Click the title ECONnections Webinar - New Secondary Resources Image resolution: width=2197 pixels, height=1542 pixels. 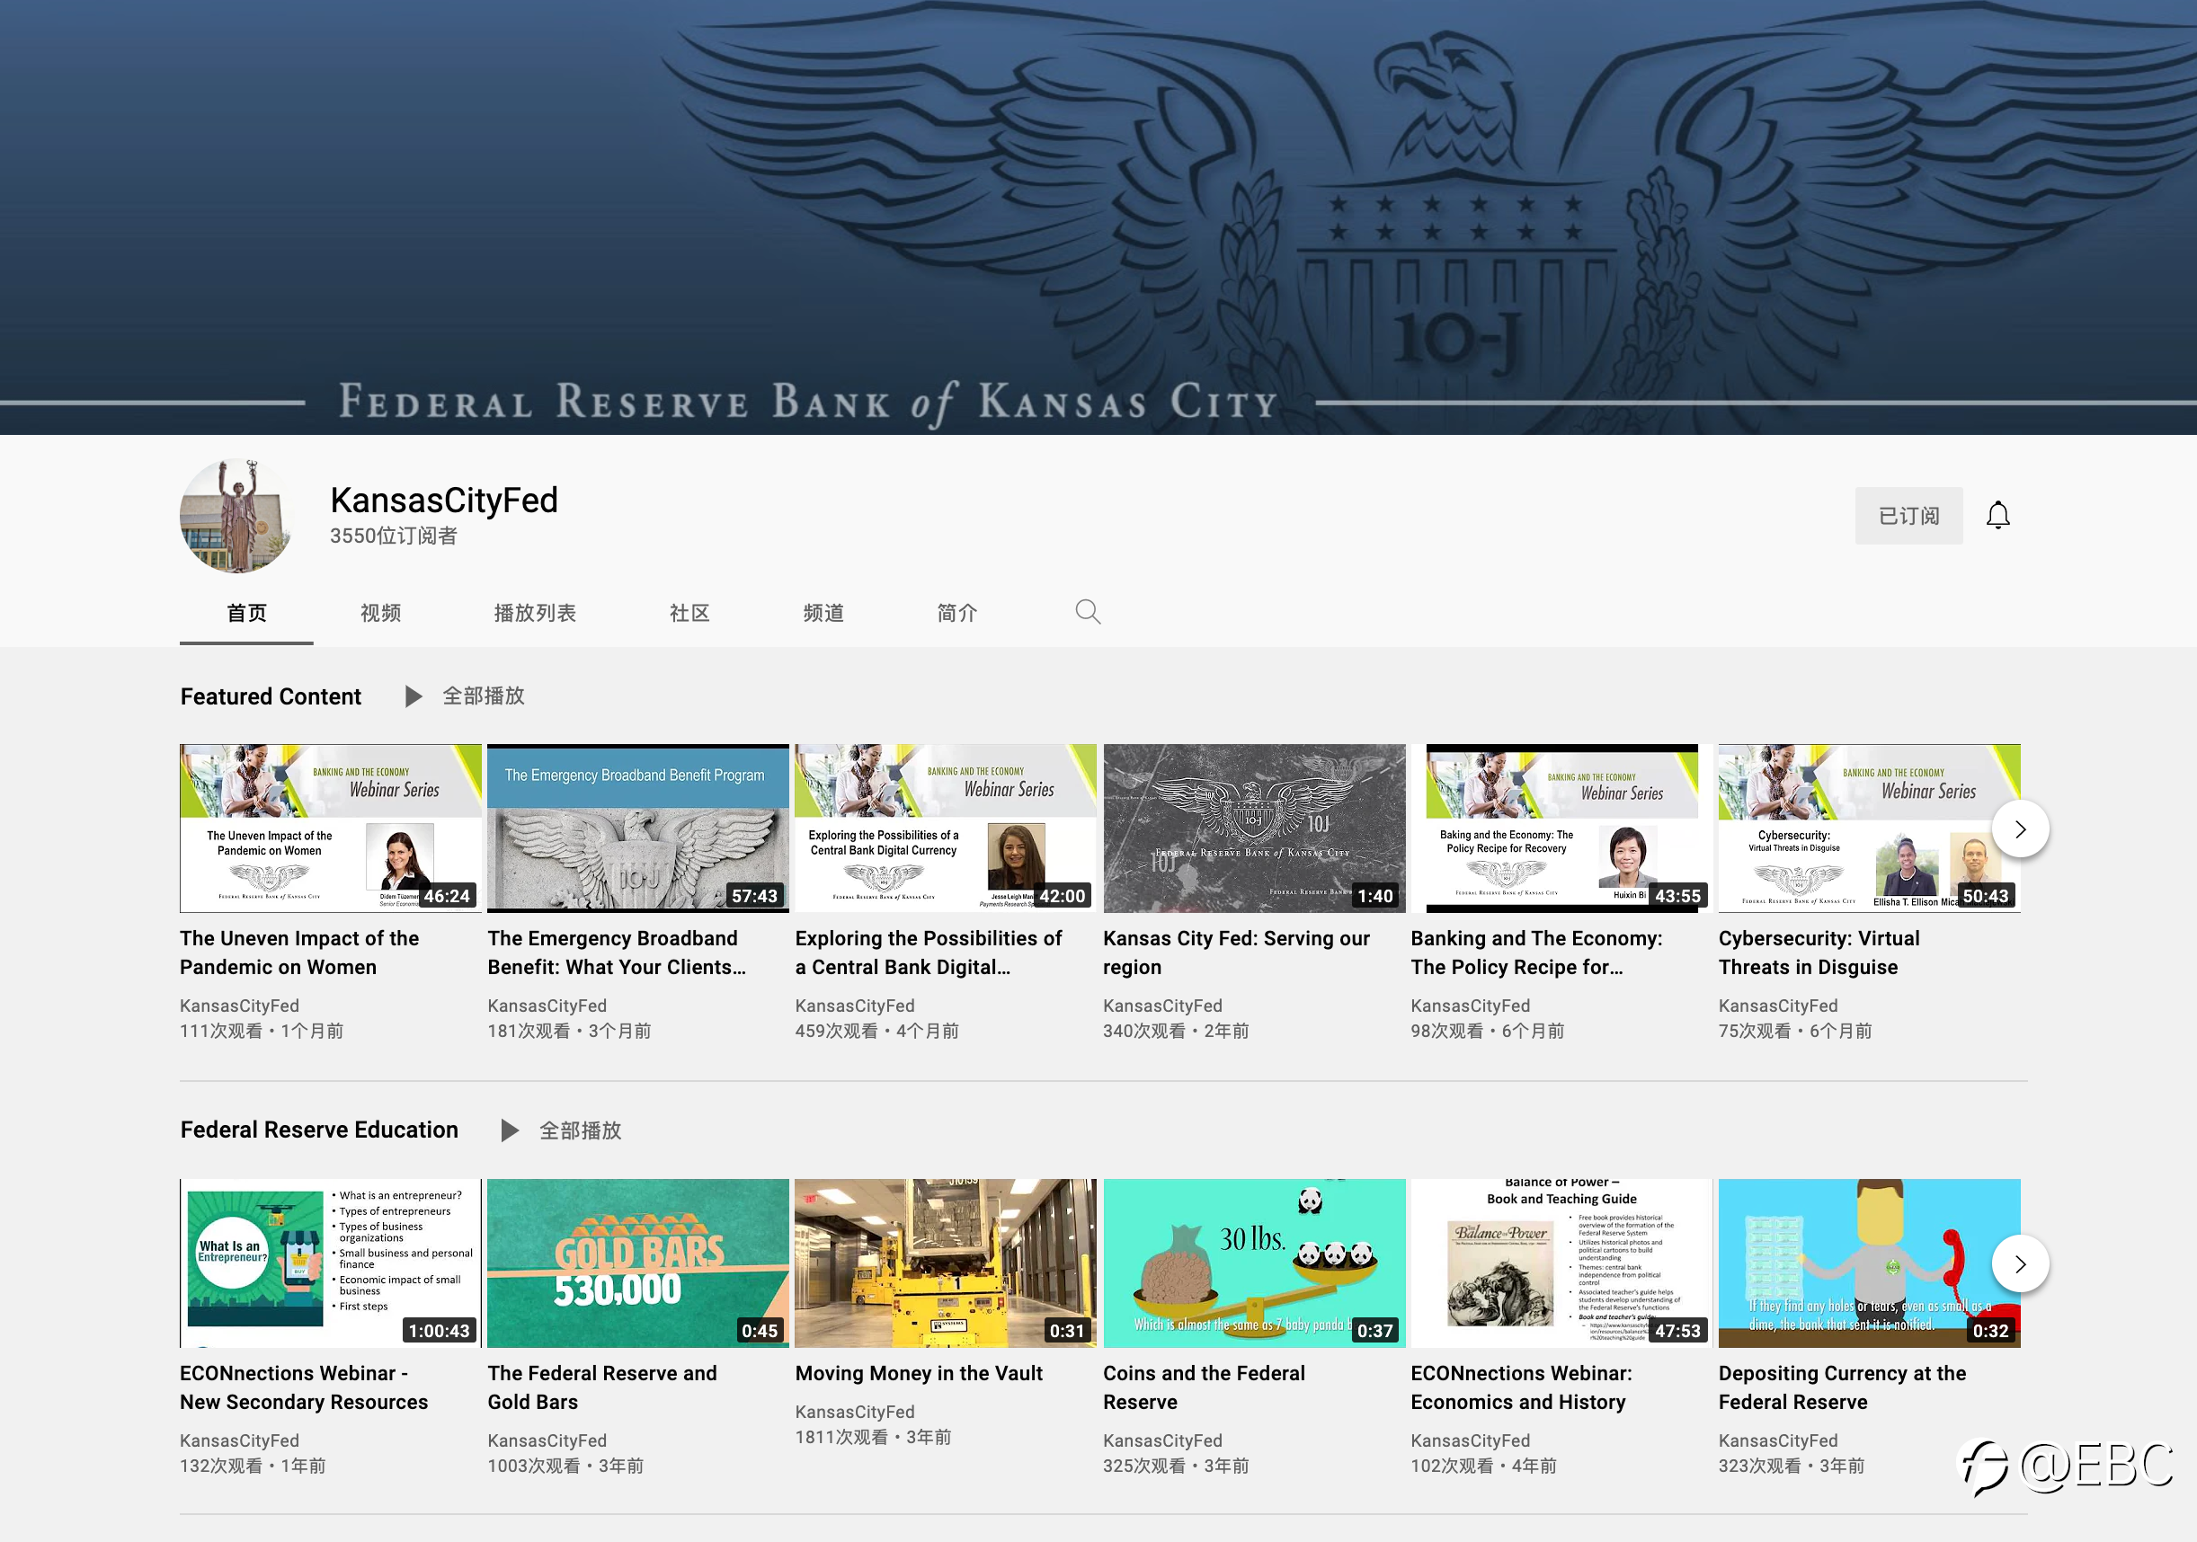303,1387
